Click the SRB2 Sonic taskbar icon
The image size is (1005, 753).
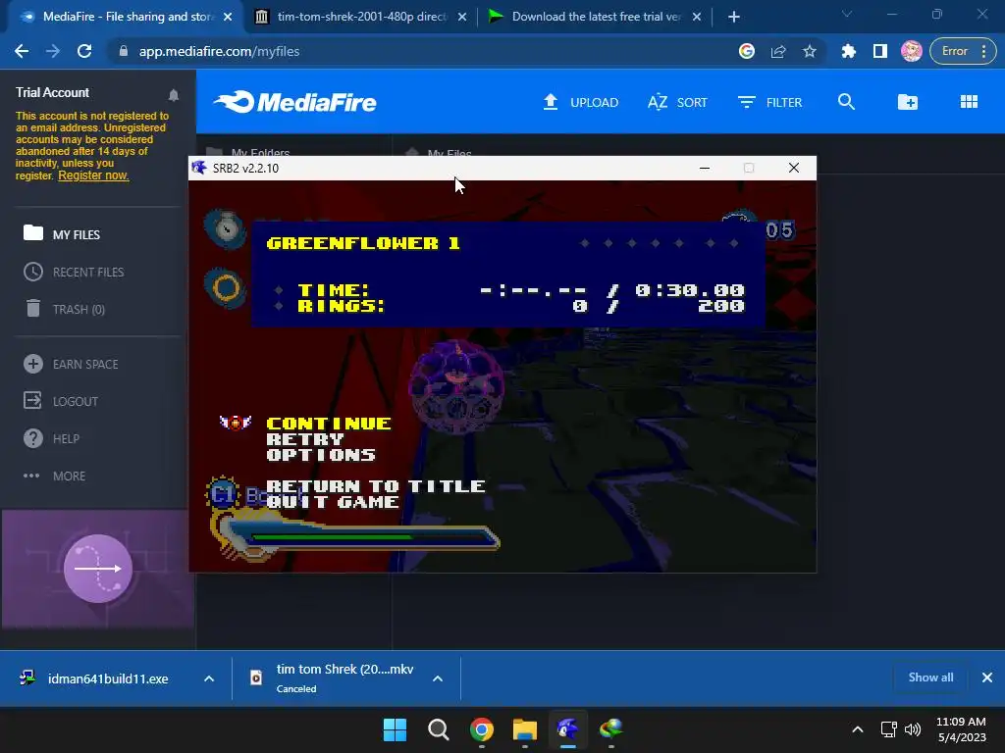point(568,729)
